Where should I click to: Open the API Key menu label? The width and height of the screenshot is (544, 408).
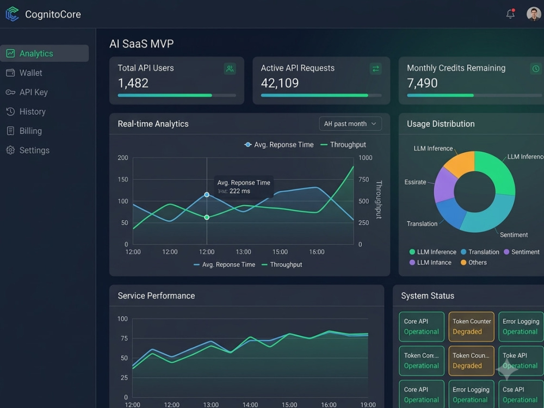[x=33, y=92]
